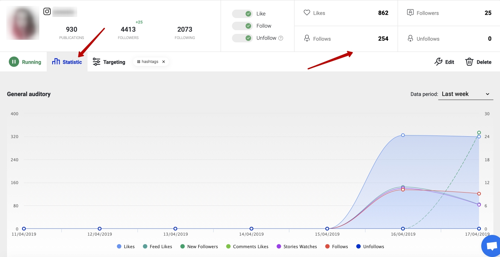
Task: Disable the Unfollow switch
Action: tap(242, 38)
